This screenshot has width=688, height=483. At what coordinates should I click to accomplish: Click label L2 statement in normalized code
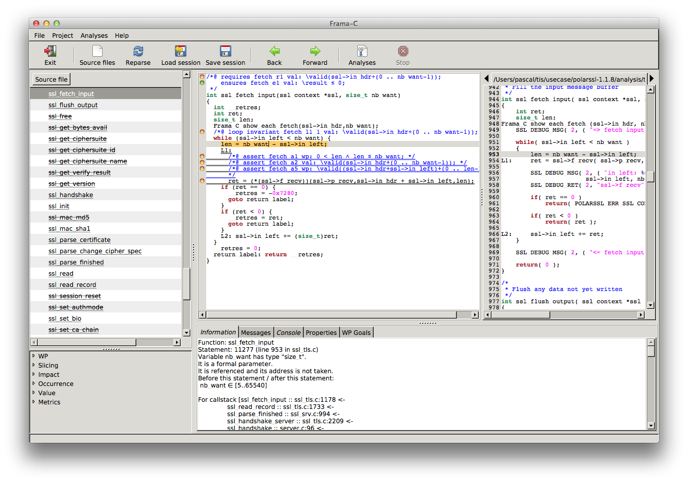[x=279, y=236]
